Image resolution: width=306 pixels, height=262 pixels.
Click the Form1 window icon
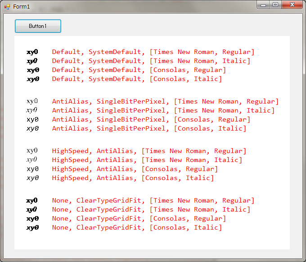click(7, 7)
